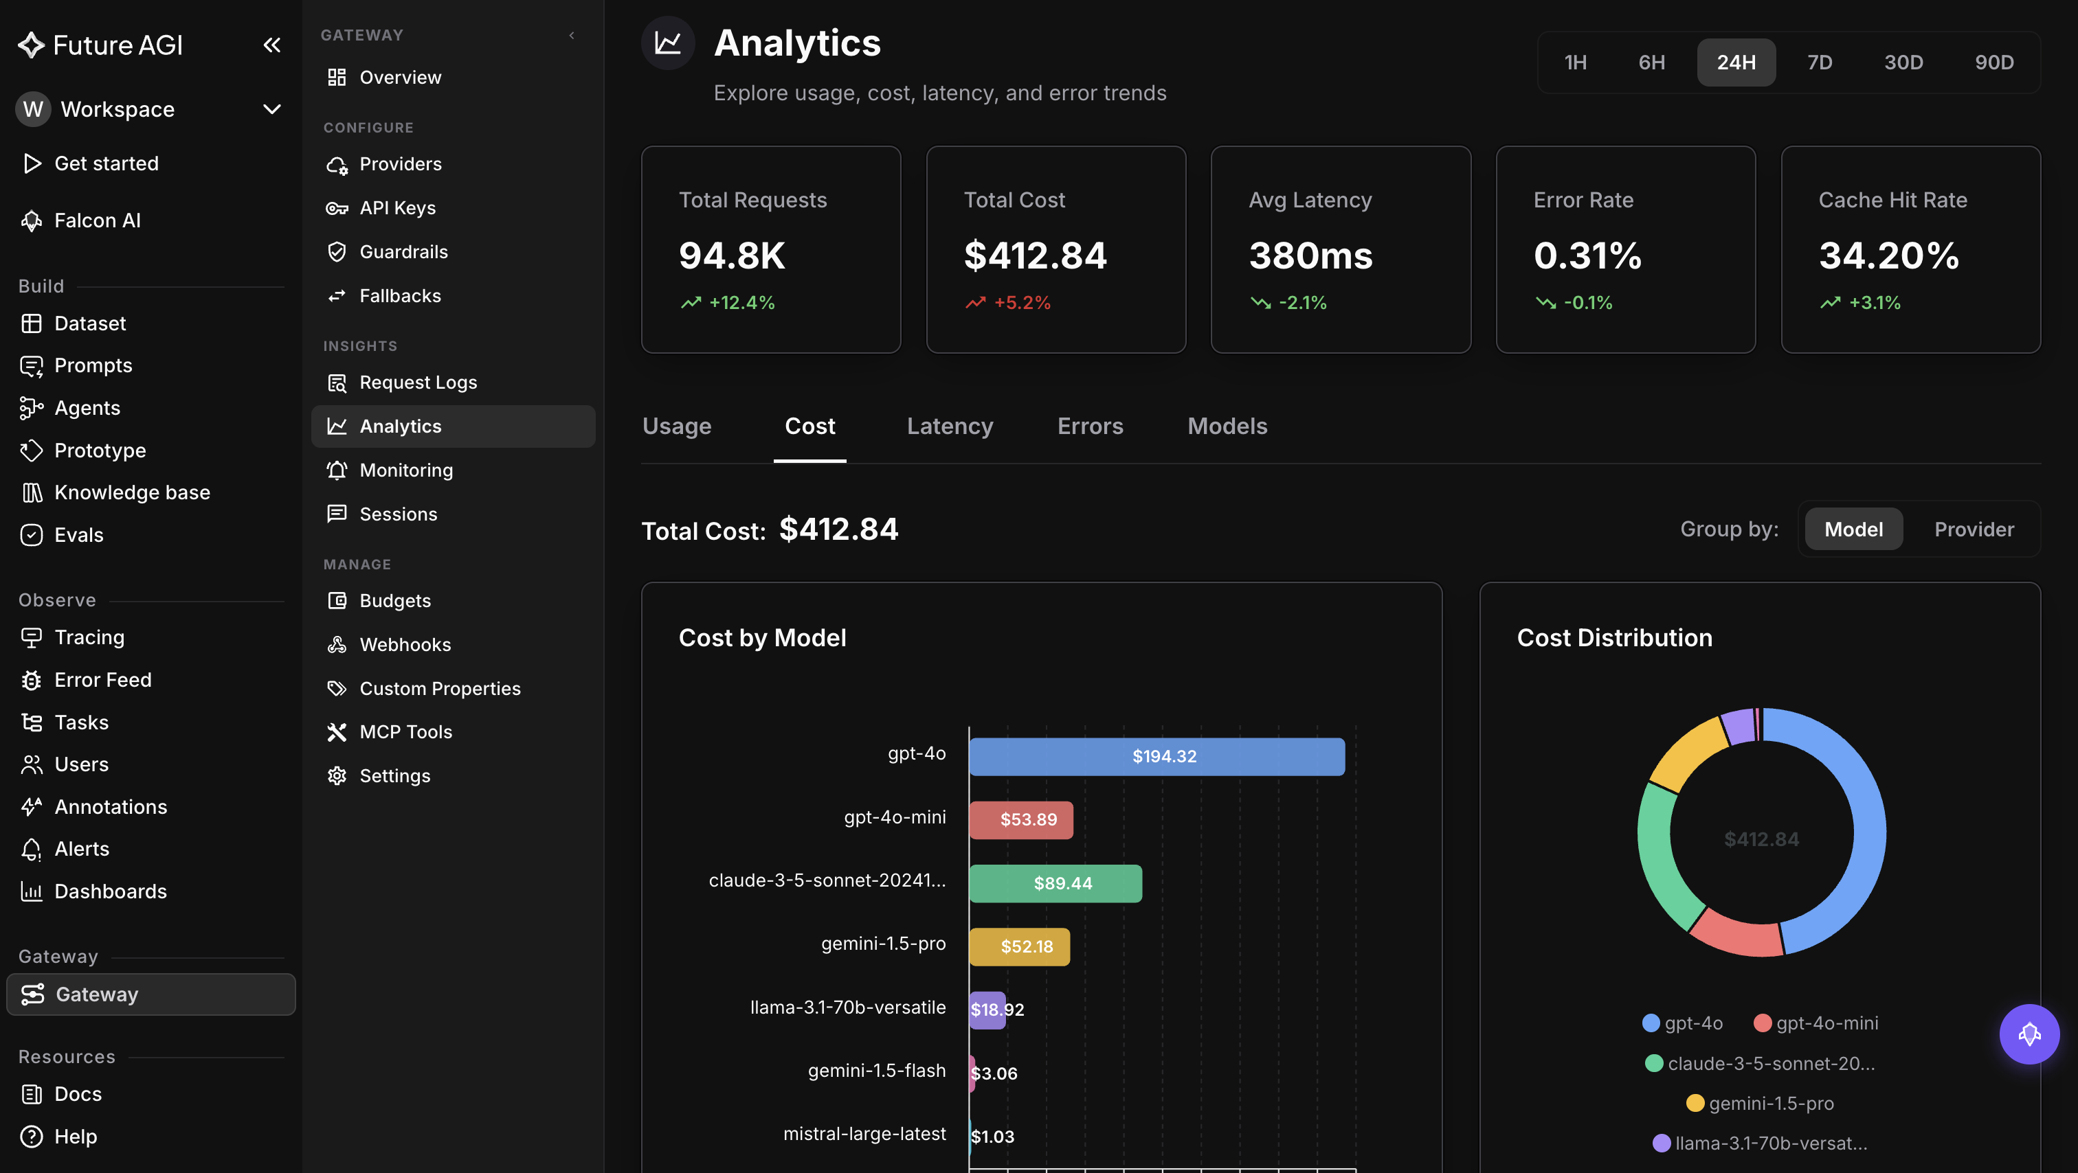Open Webhooks icon in Manage
This screenshot has width=2078, height=1173.
(337, 645)
